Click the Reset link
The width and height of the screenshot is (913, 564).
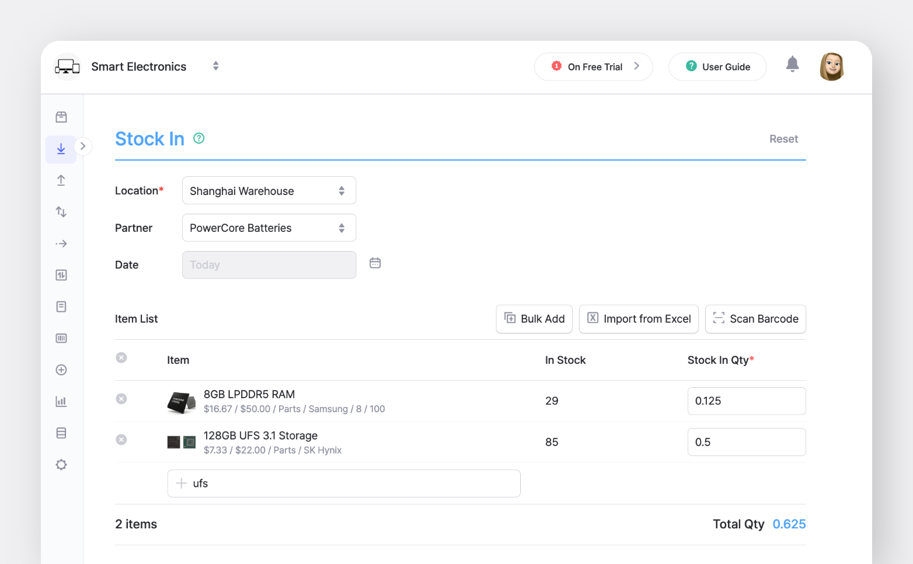783,139
